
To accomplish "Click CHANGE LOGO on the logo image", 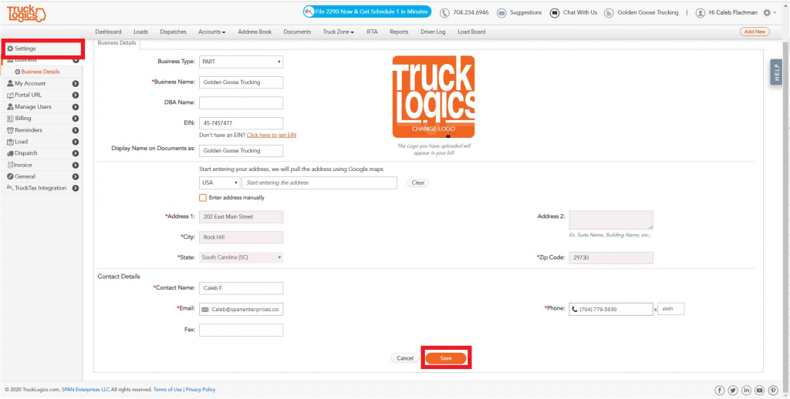I will coord(434,129).
